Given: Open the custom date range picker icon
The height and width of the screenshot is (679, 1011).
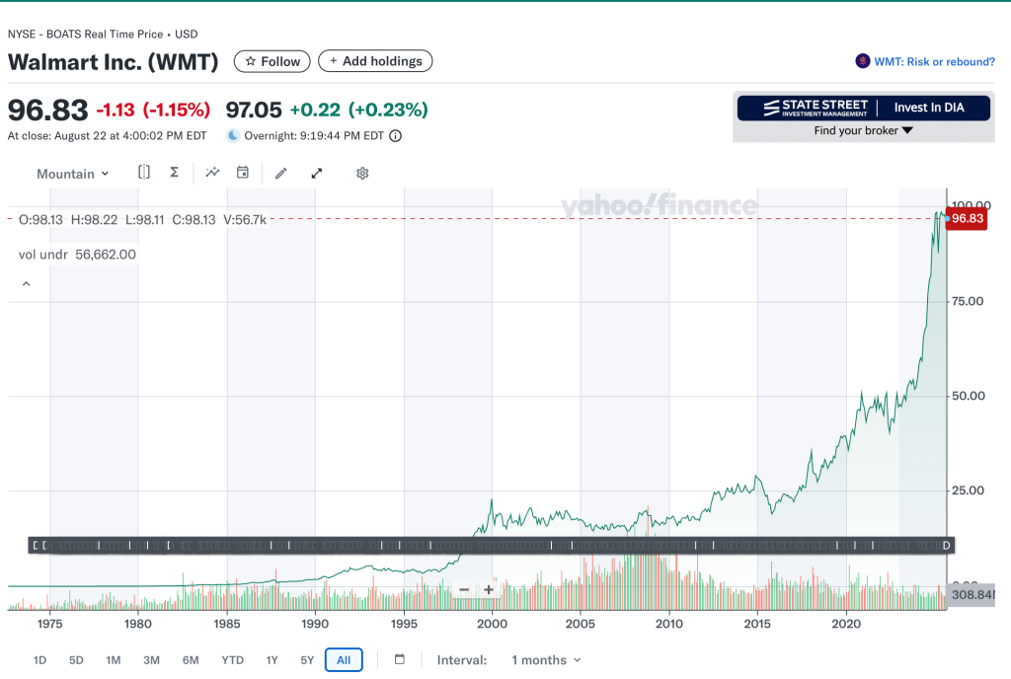Looking at the screenshot, I should click(399, 659).
